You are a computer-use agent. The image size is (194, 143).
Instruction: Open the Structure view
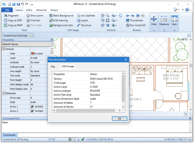[x=84, y=25]
